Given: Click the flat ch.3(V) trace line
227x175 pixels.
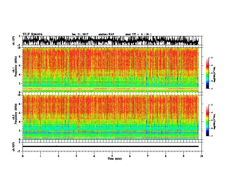Looking at the screenshot, I should (111, 146).
